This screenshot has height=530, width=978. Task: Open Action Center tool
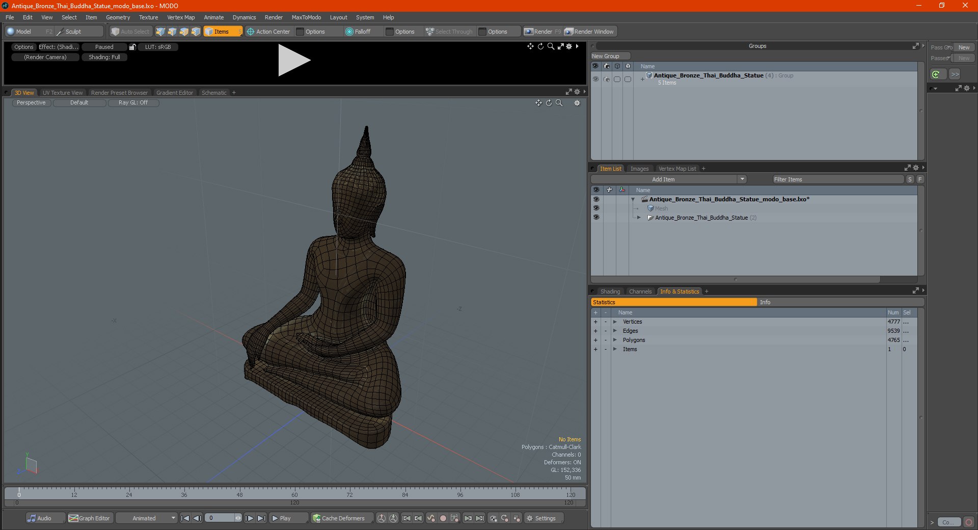(x=268, y=32)
